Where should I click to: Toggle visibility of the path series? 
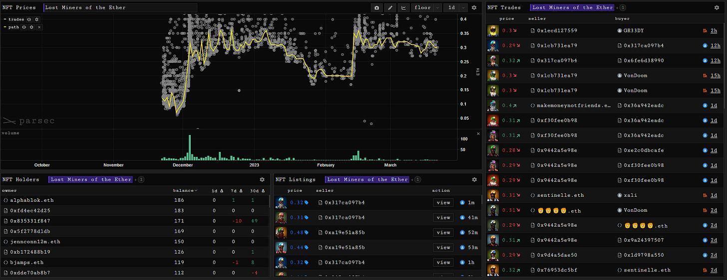pos(24,27)
